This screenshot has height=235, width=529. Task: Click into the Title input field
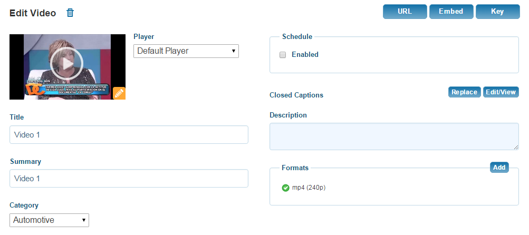(129, 135)
